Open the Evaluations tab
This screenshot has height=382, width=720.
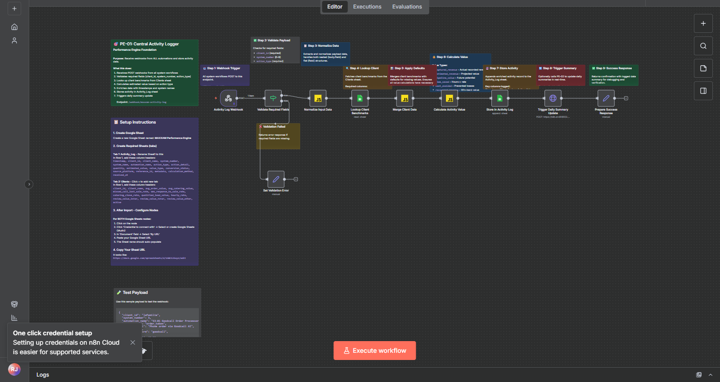[x=407, y=7]
